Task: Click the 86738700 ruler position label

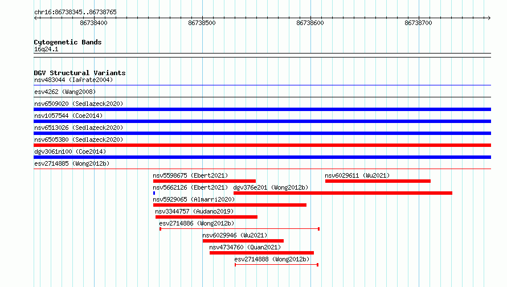Action: tap(418, 23)
